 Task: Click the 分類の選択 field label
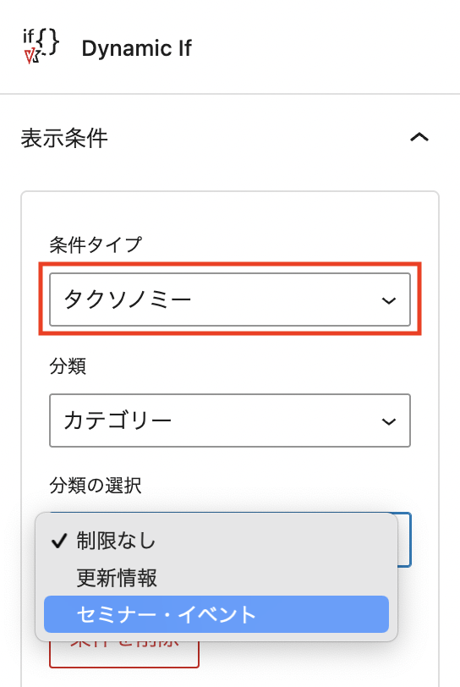[95, 486]
